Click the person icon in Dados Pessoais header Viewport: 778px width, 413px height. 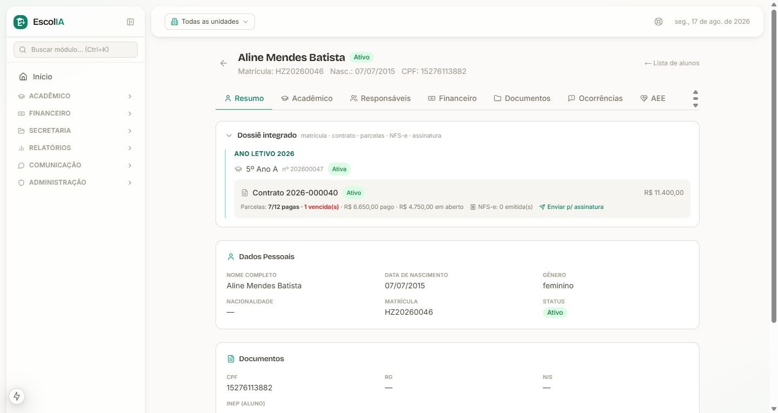pyautogui.click(x=231, y=256)
